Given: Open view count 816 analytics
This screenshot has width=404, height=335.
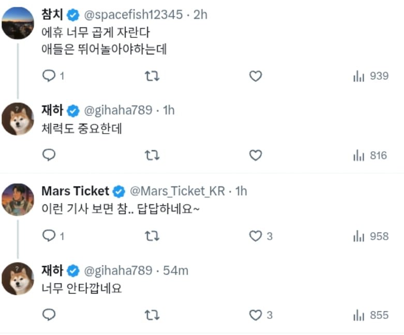Looking at the screenshot, I should (370, 155).
